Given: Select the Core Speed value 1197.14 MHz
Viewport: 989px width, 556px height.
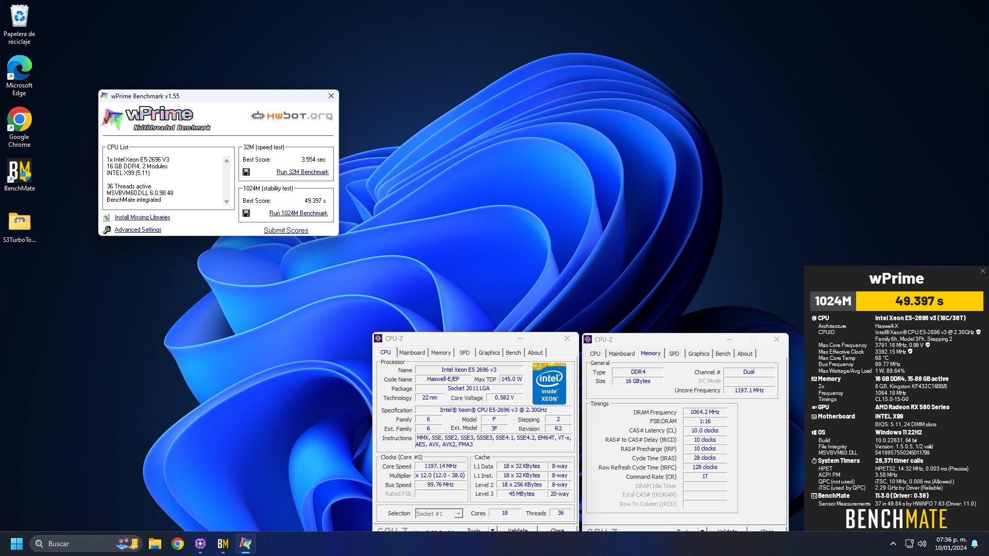Looking at the screenshot, I should [x=440, y=466].
